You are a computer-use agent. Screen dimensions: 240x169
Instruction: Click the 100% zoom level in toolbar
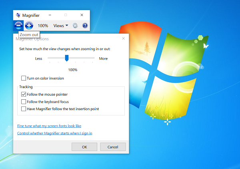point(43,26)
